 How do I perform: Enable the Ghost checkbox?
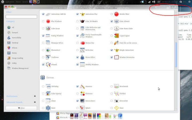[43, 101]
